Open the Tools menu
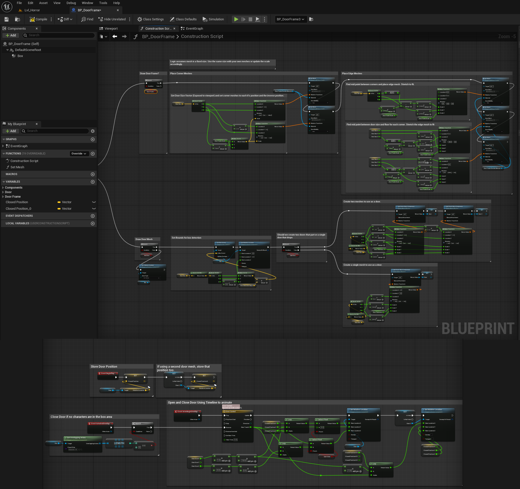 click(103, 3)
